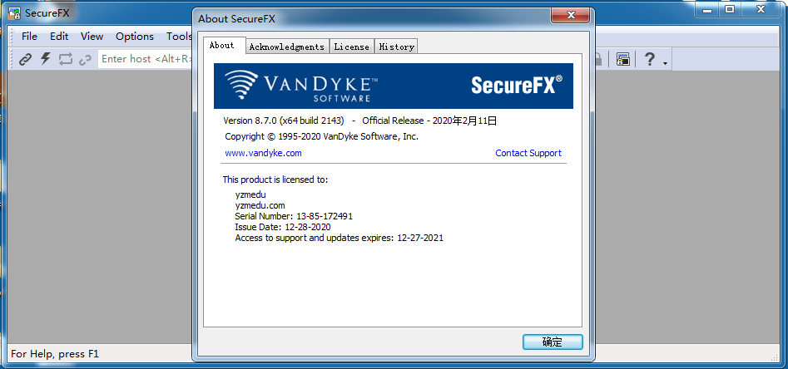Click the partially hidden padlock toolbar icon
Viewport: 788px width, 369px height.
(598, 59)
